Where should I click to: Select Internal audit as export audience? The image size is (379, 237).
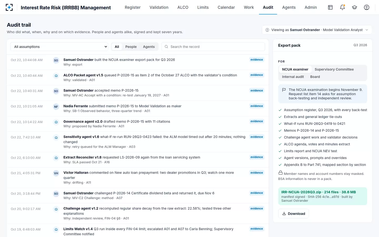tap(293, 77)
